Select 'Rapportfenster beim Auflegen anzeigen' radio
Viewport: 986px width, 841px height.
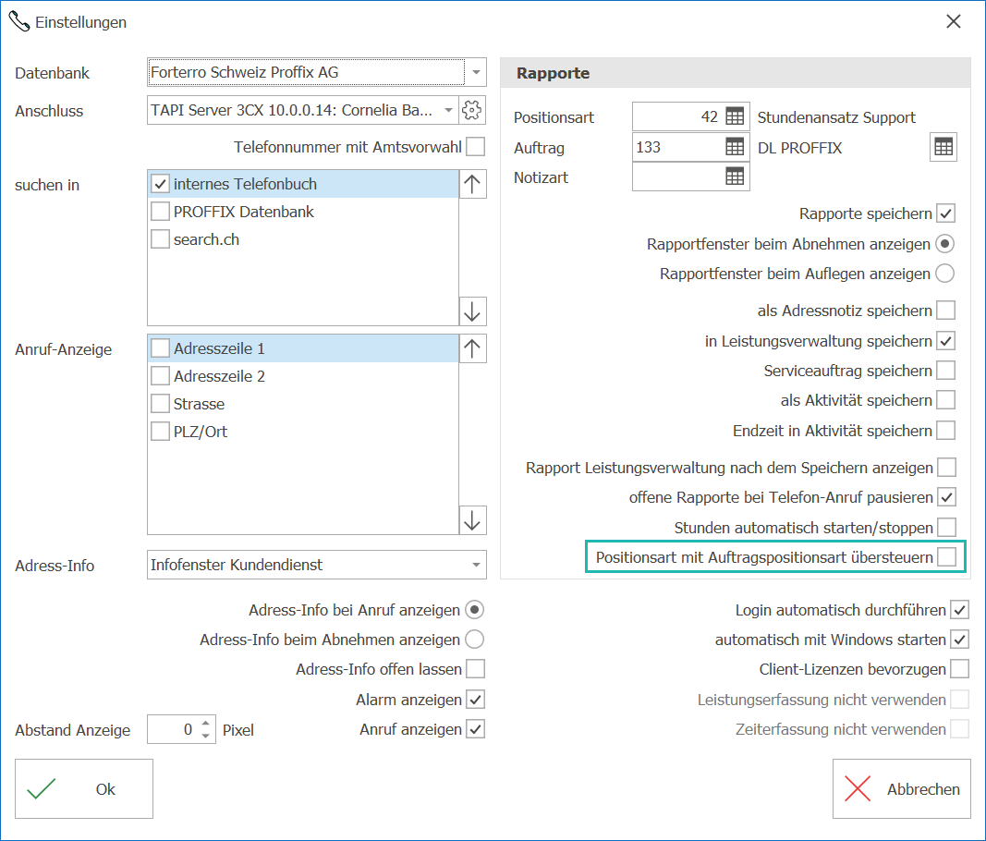click(945, 274)
